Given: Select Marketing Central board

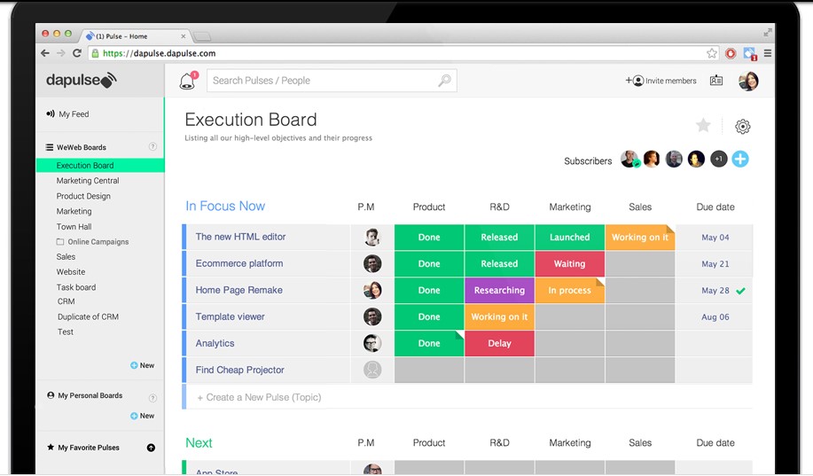Looking at the screenshot, I should coord(88,181).
